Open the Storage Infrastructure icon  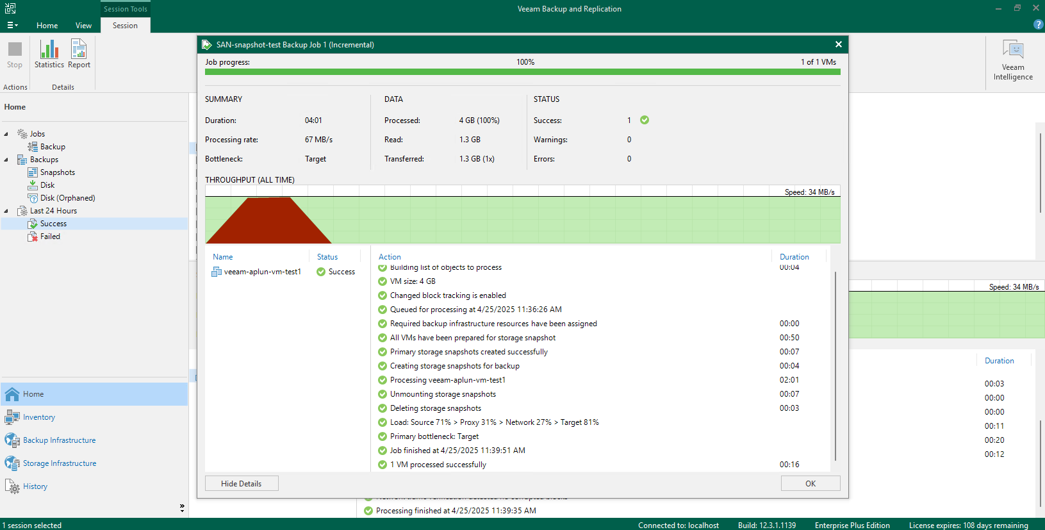(12, 463)
